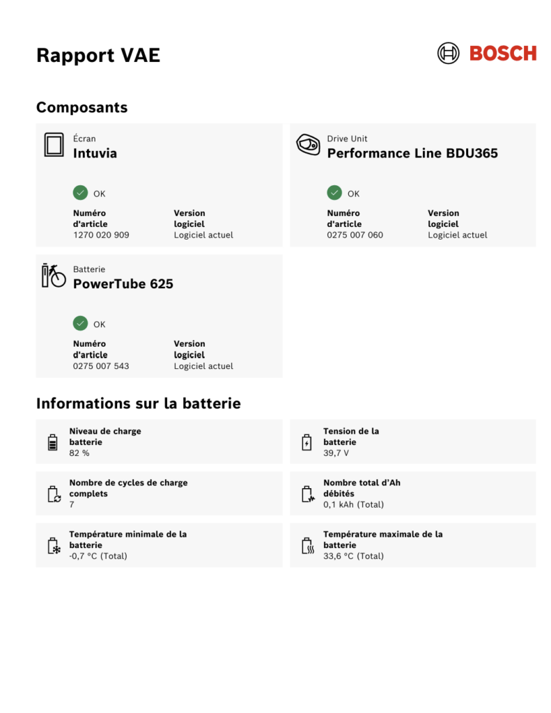Click the Intuvia display screen icon

pos(54,144)
